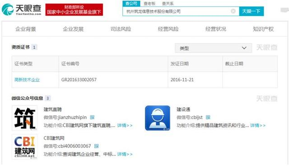Click the 天眼一下 search button

tap(251, 11)
